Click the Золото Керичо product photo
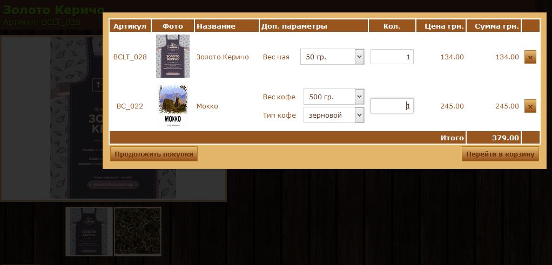552x265 pixels. pos(173,56)
